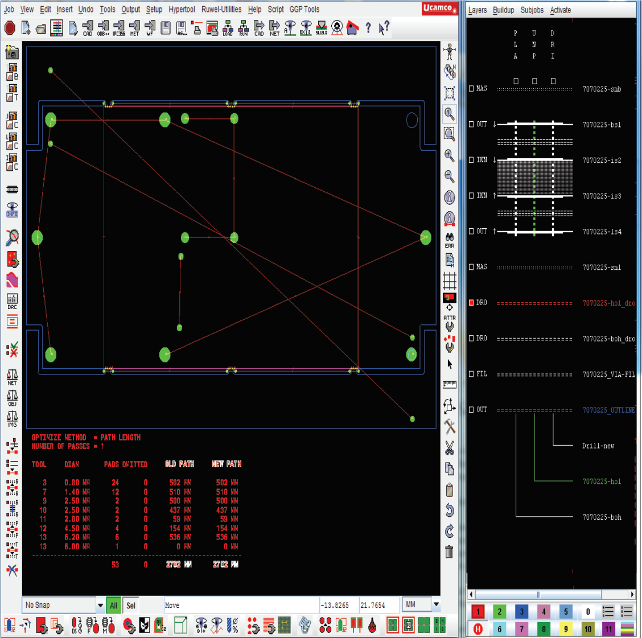
Task: Select the measurement ruler tool
Action: 449,384
